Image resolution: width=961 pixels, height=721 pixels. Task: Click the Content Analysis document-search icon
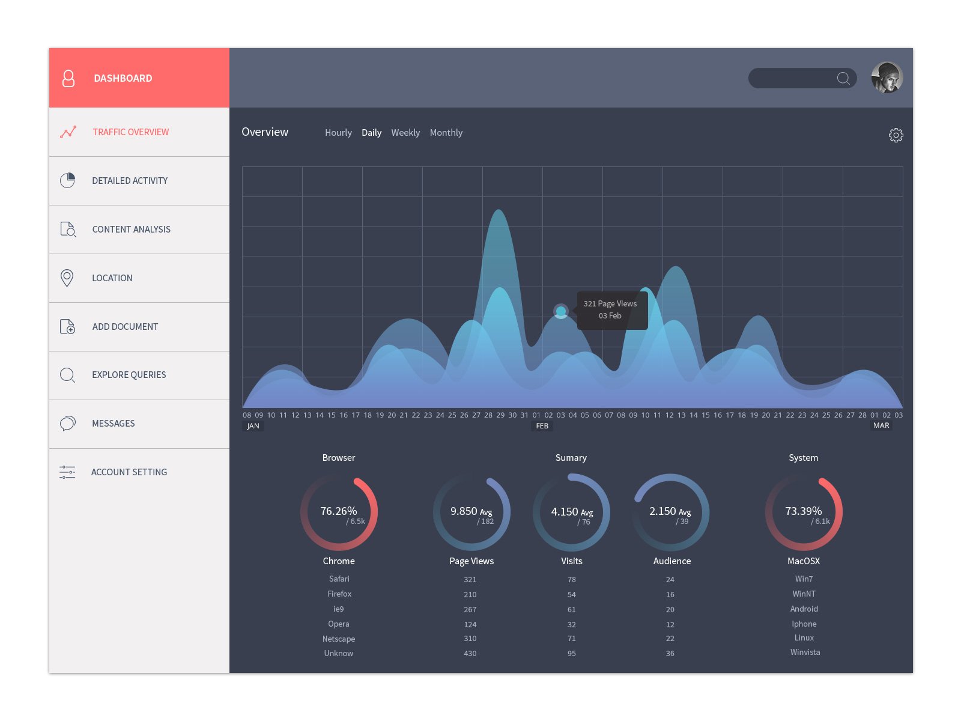68,230
